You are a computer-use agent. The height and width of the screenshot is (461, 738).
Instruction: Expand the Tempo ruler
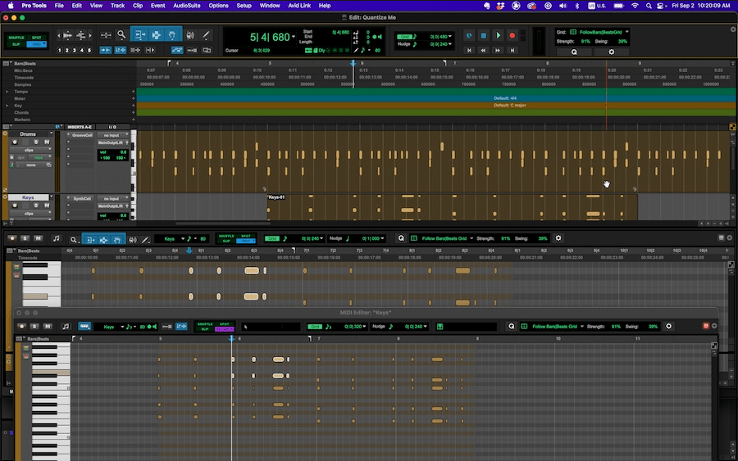coord(7,92)
